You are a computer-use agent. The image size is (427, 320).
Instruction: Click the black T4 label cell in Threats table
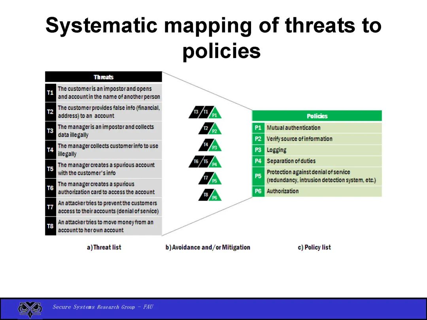coord(50,150)
